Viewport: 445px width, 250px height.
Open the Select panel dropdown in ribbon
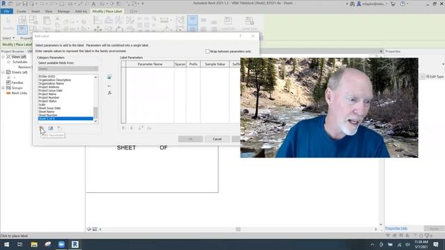[x=8, y=38]
